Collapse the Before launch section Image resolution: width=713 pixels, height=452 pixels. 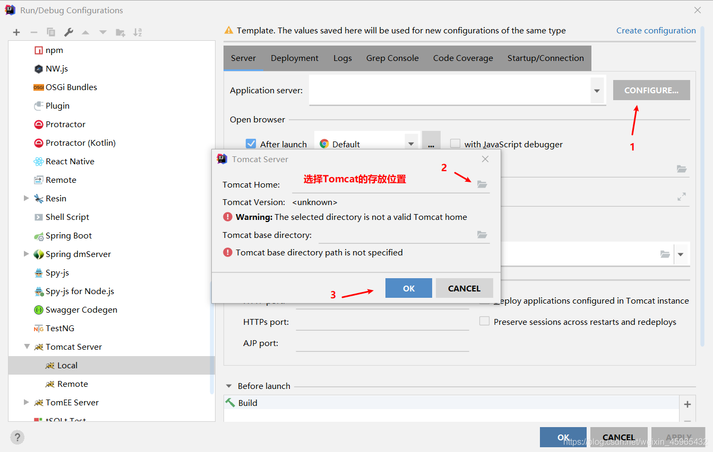point(229,386)
